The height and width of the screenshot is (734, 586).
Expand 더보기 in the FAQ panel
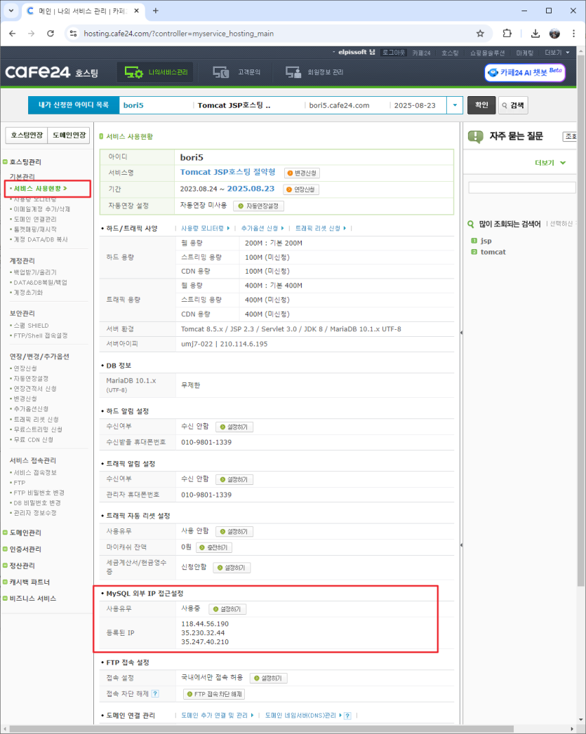coord(550,162)
